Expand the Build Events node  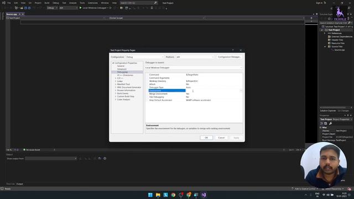pyautogui.click(x=116, y=93)
